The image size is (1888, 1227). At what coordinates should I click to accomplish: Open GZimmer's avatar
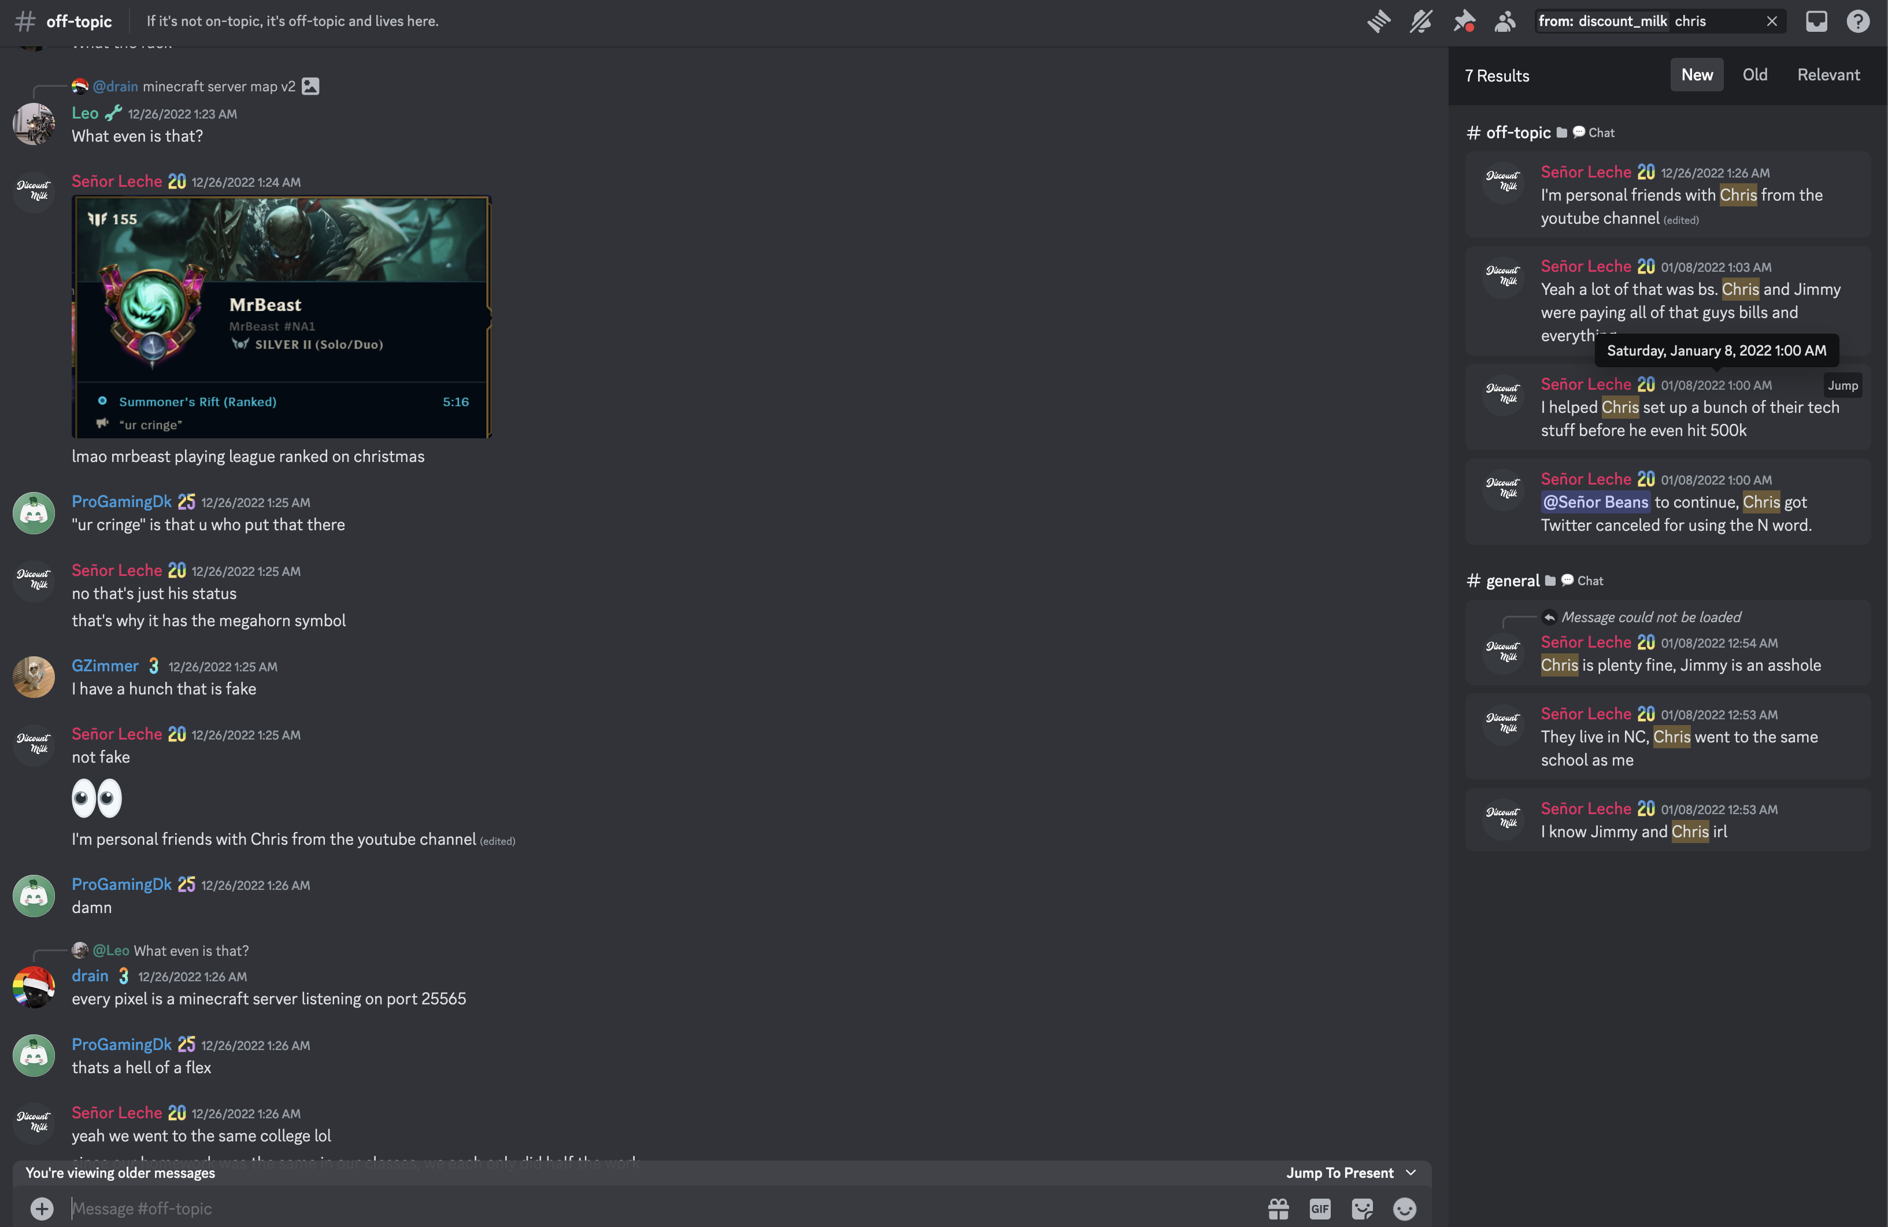point(34,677)
